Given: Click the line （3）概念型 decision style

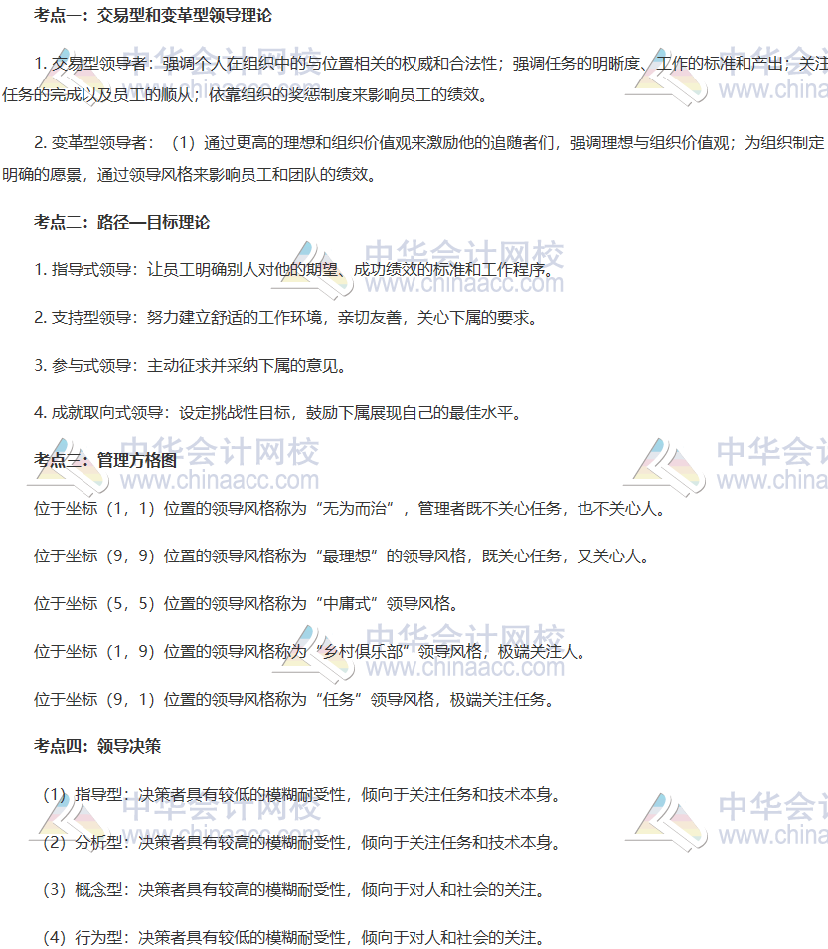Looking at the screenshot, I should pos(293,890).
